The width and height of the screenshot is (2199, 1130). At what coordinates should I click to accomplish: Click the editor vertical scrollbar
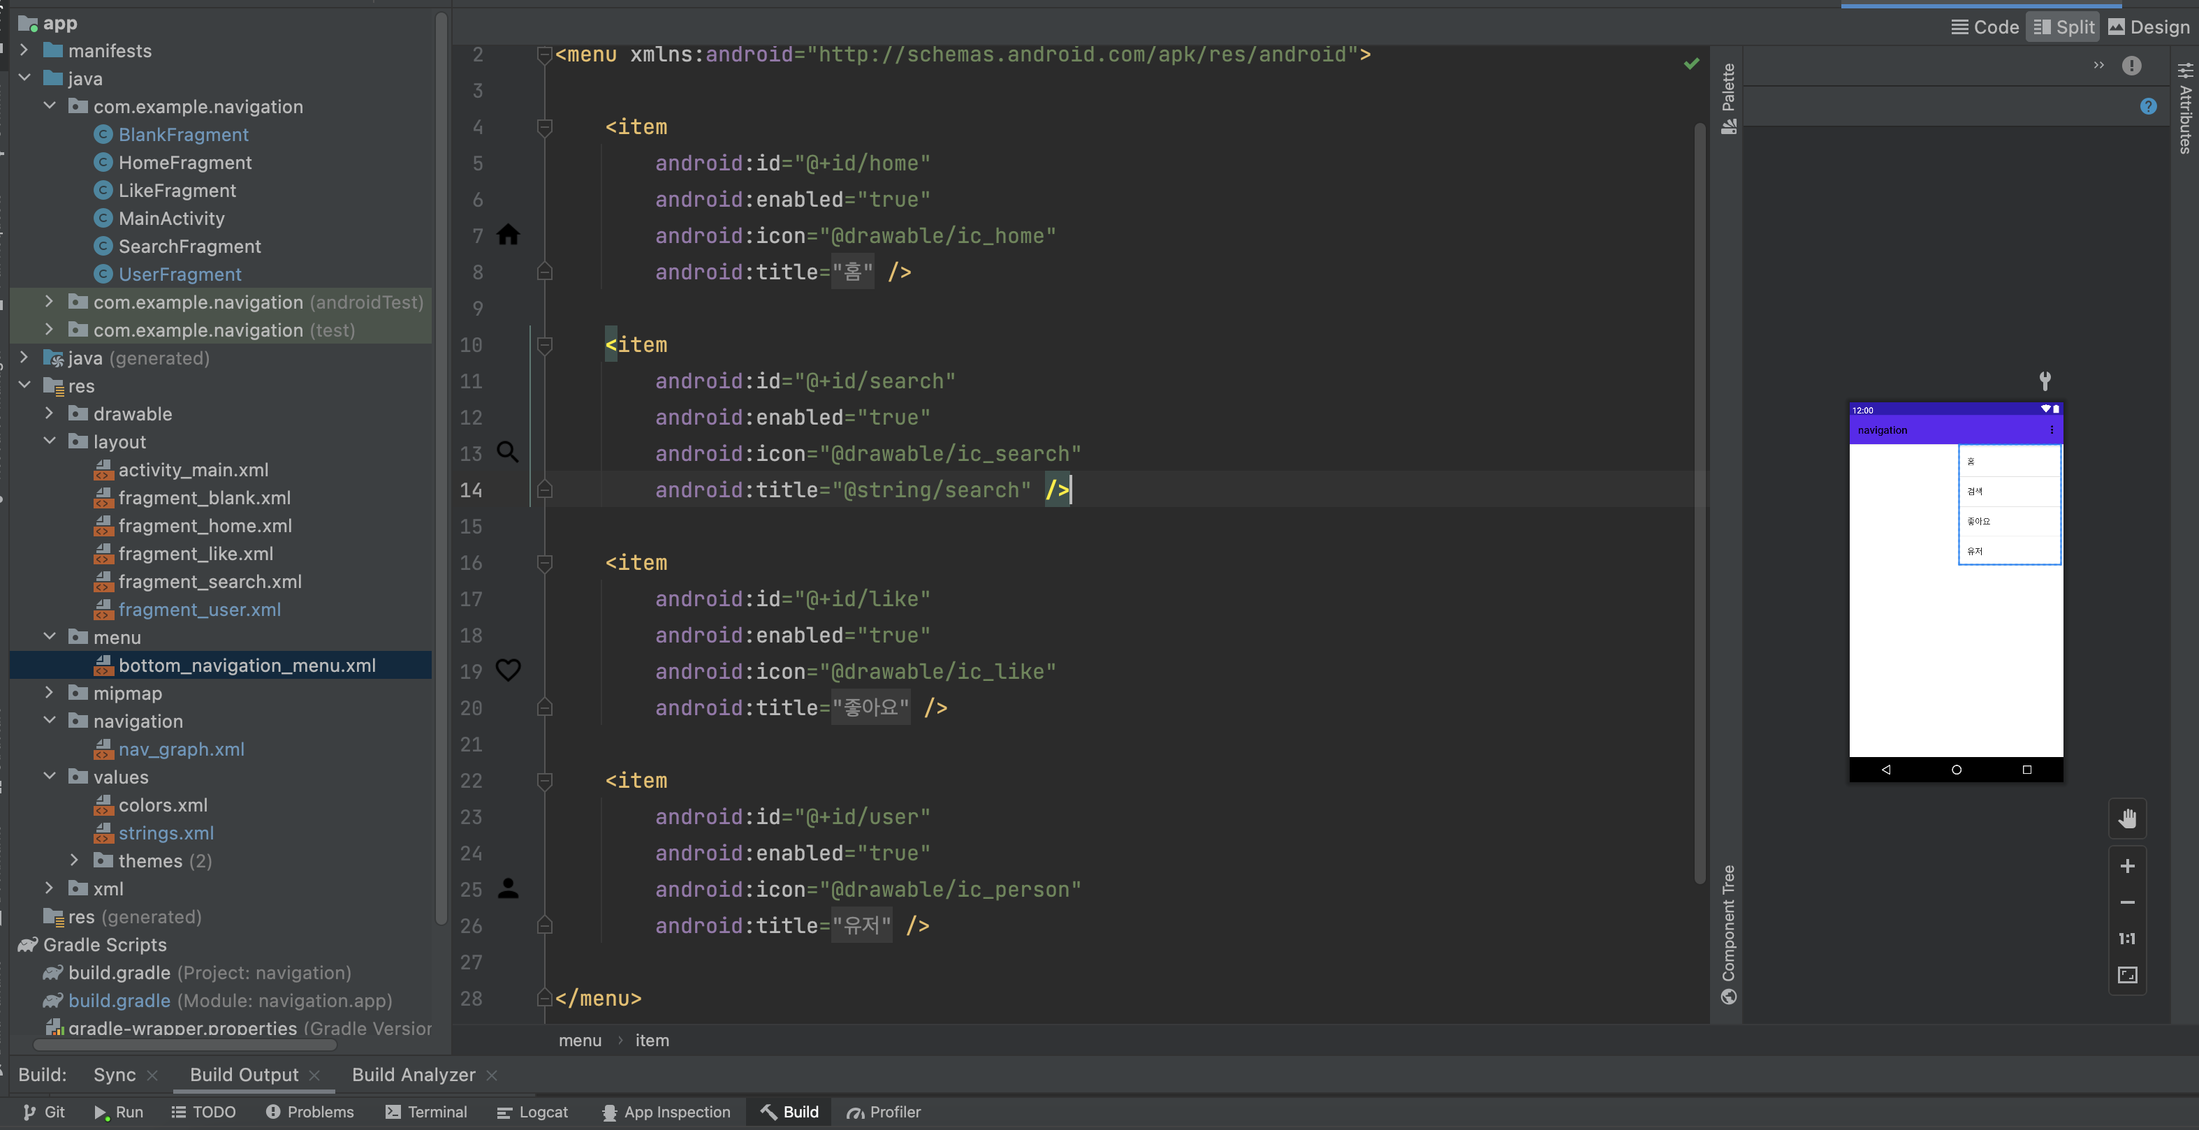[x=1699, y=504]
